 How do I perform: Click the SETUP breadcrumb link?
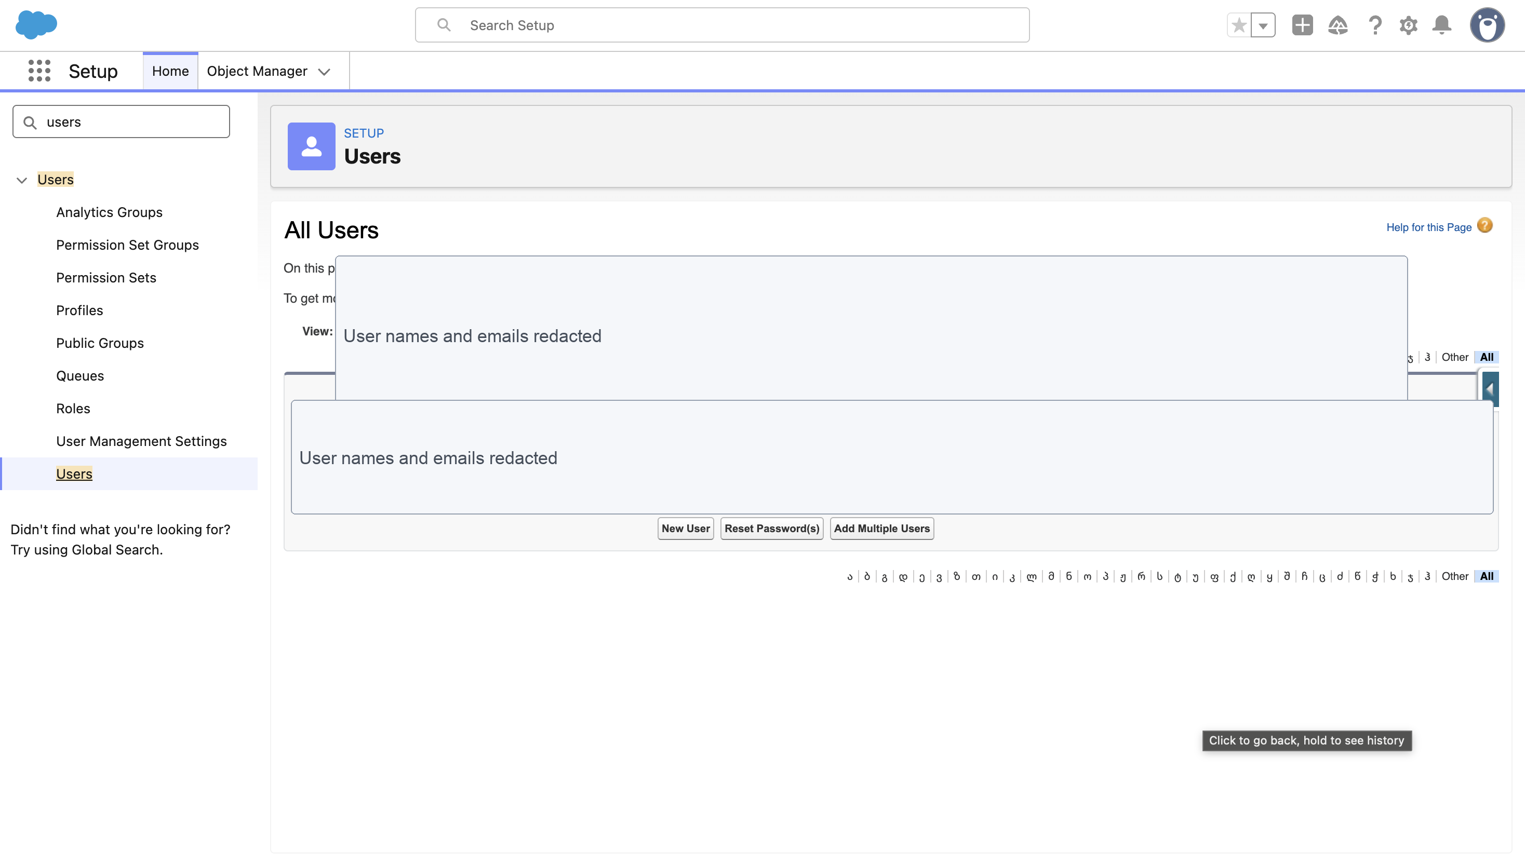click(364, 133)
